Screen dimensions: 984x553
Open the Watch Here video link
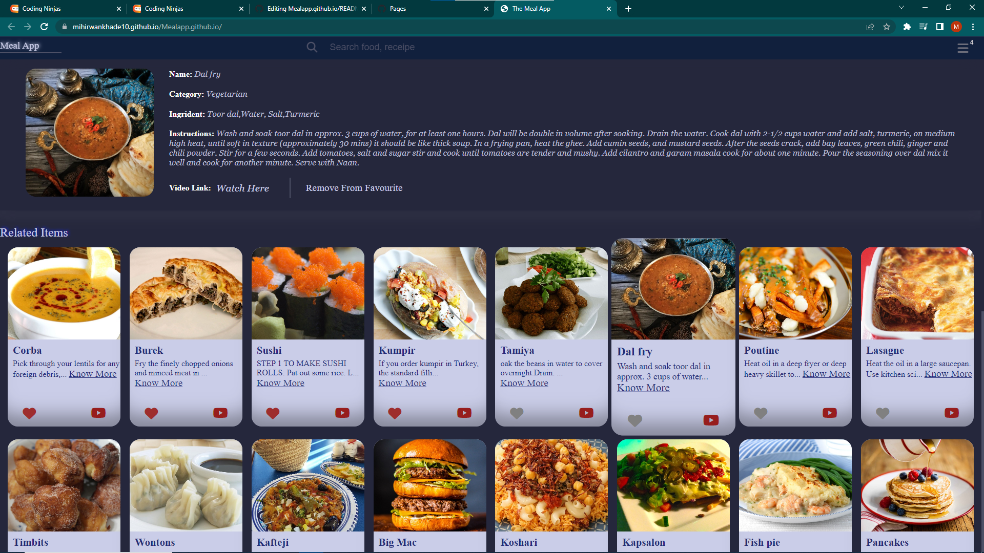pos(242,188)
